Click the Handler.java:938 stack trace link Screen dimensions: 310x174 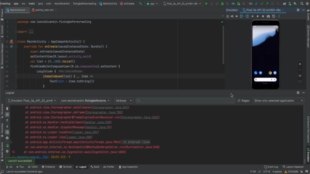[97, 122]
